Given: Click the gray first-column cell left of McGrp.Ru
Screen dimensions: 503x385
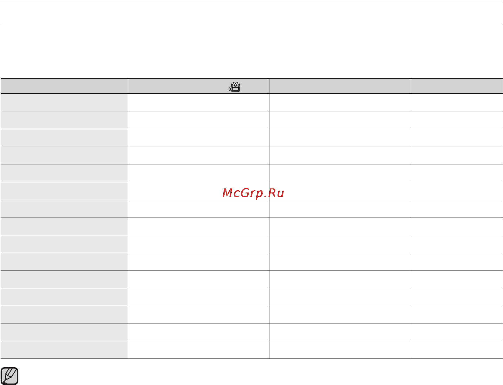Looking at the screenshot, I should [x=64, y=191].
